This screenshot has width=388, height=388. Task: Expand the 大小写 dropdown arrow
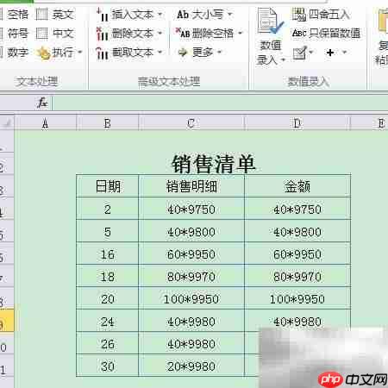pyautogui.click(x=229, y=14)
